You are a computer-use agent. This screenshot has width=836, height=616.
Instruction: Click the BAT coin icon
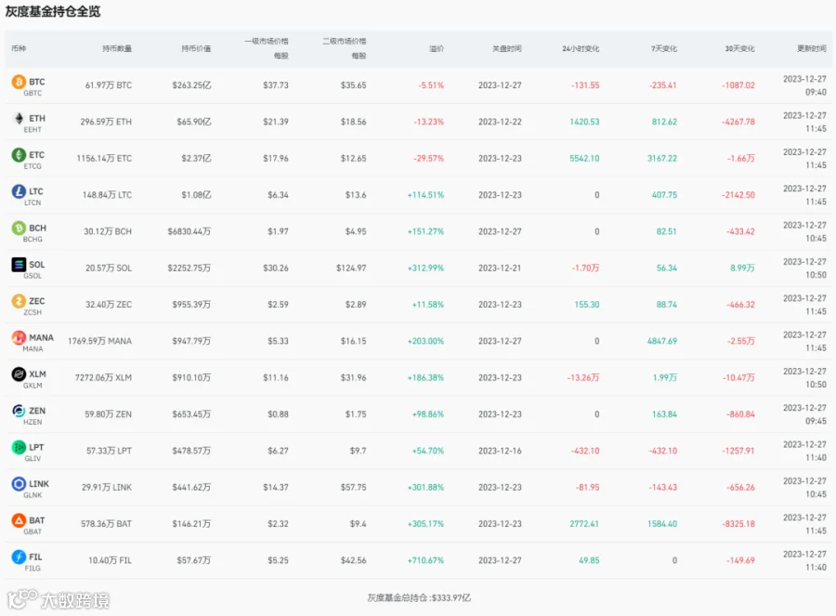point(18,521)
